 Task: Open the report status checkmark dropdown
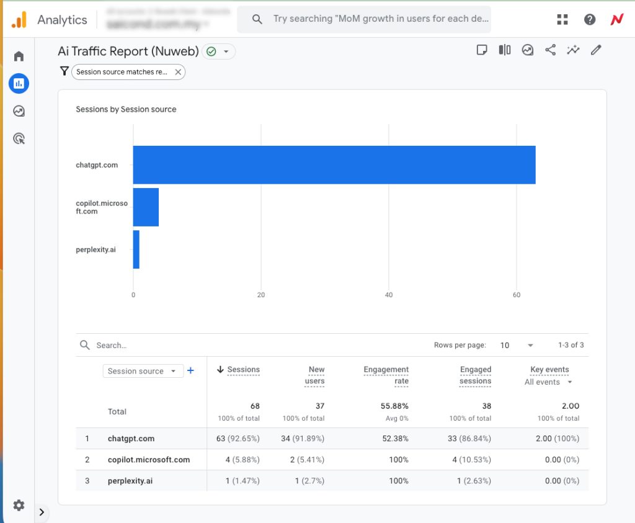tap(218, 51)
